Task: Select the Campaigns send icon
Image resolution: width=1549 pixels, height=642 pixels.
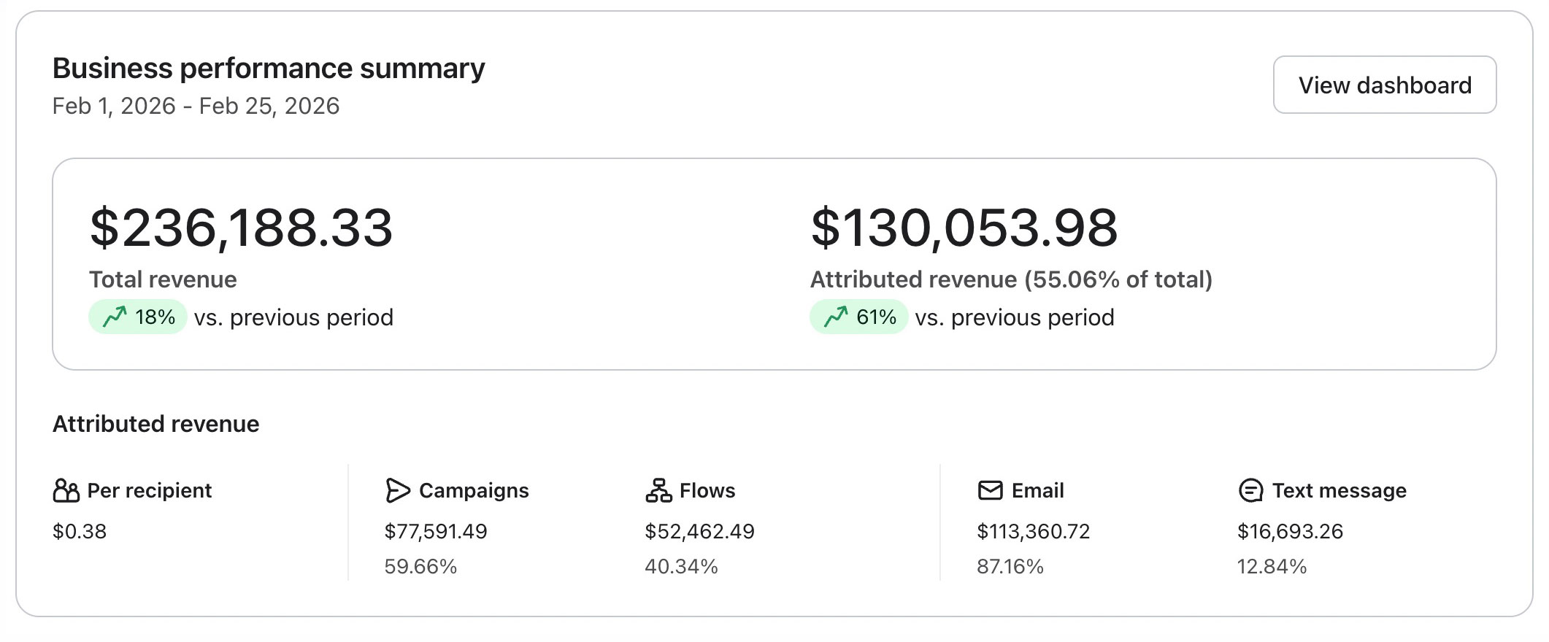Action: [x=397, y=490]
